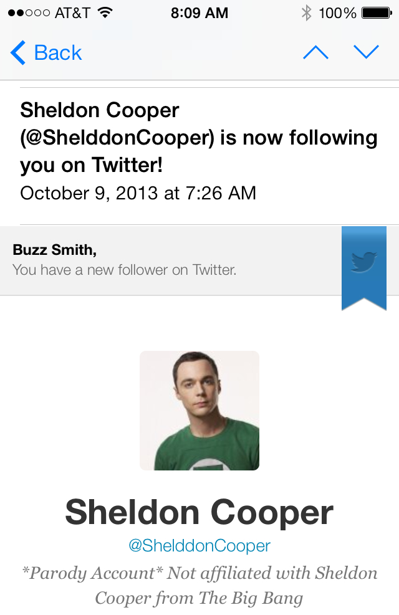Screen dimensions: 399x615
Task: Open the @ShelddonCooper profile link
Action: (x=199, y=543)
